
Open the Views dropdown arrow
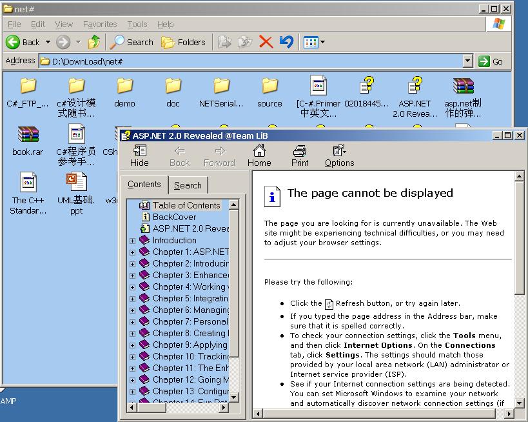pyautogui.click(x=322, y=42)
